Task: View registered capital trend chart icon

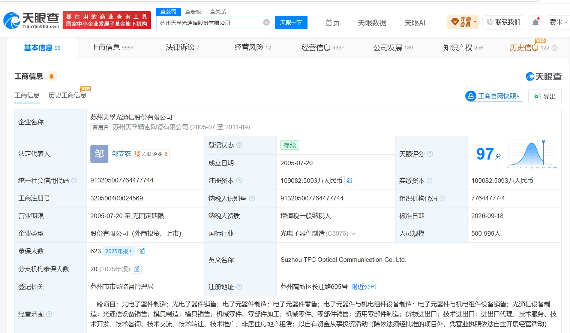Action: (x=349, y=181)
